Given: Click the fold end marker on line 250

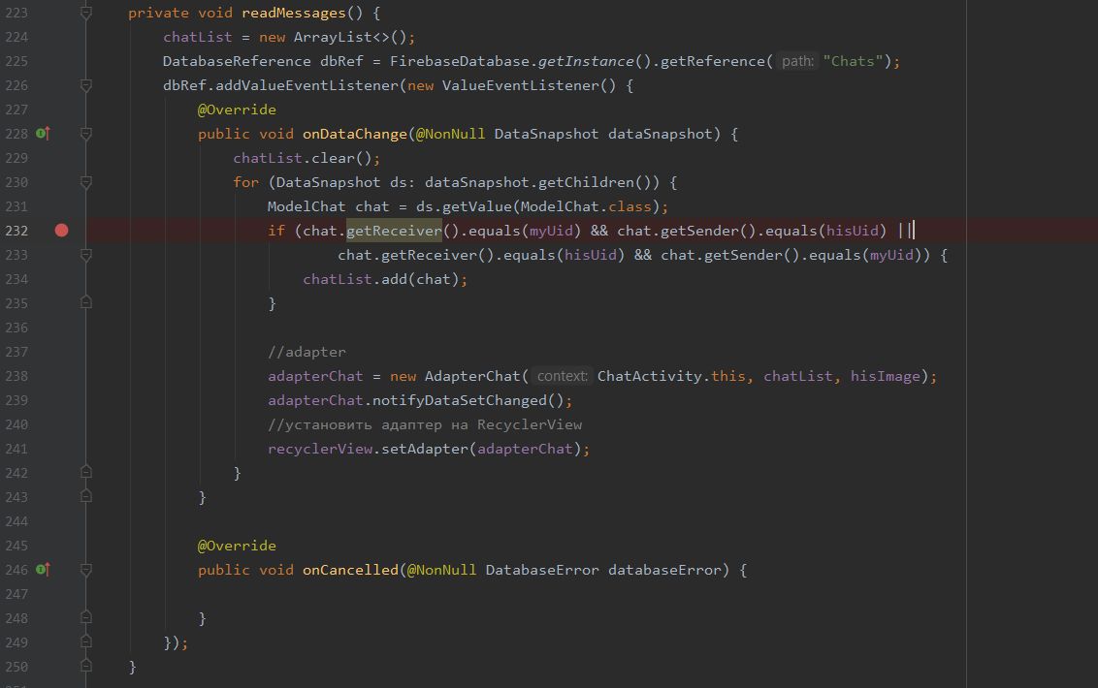Looking at the screenshot, I should click(86, 666).
